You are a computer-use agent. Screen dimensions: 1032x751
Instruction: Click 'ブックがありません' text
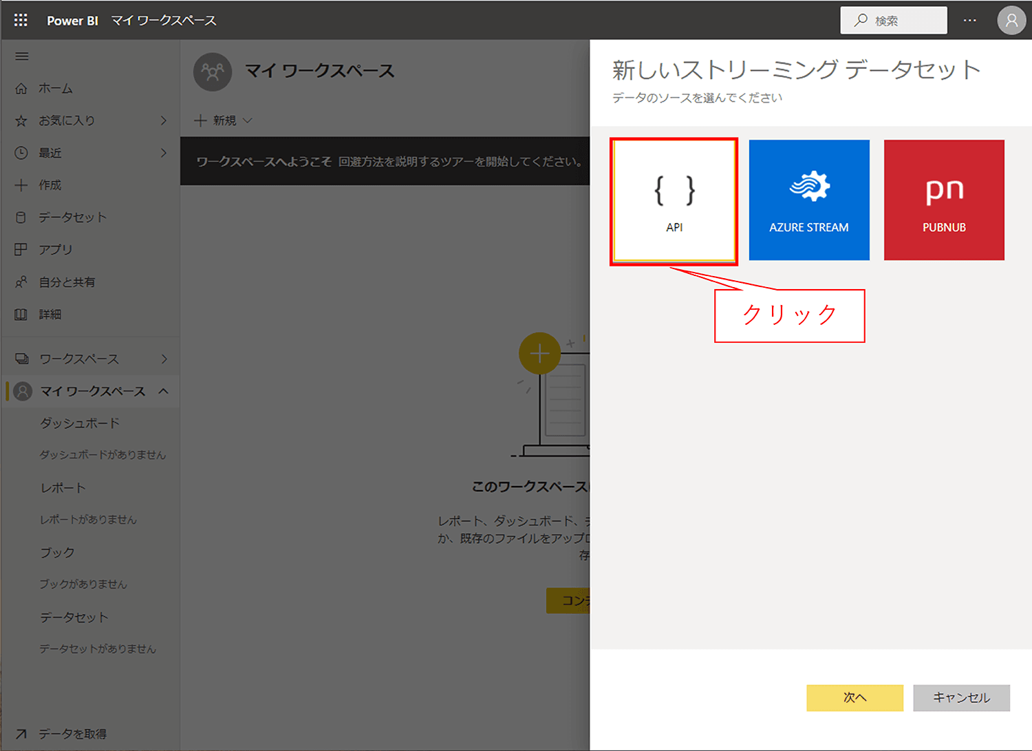pyautogui.click(x=83, y=584)
